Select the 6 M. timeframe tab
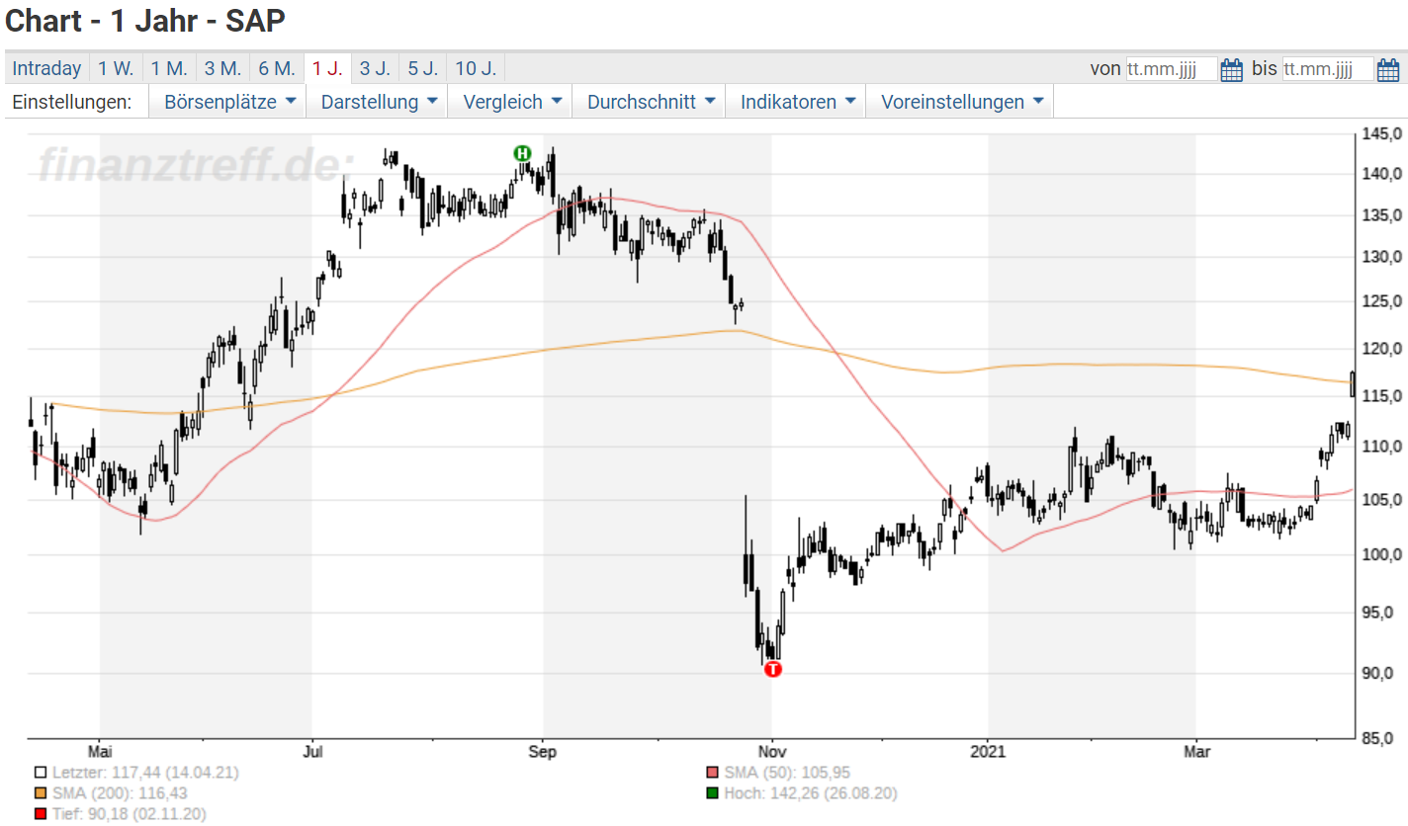This screenshot has width=1408, height=826. click(x=277, y=68)
